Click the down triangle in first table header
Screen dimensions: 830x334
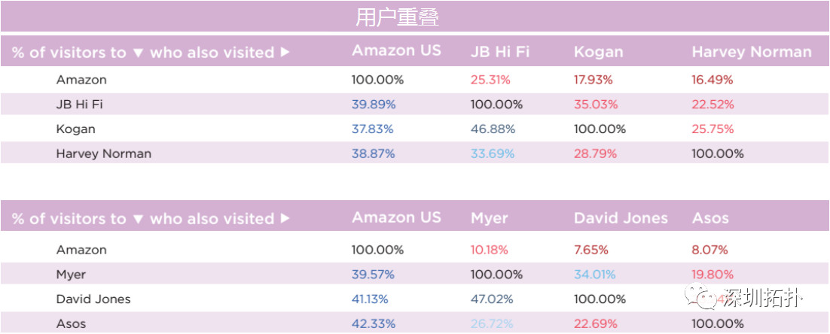click(138, 53)
